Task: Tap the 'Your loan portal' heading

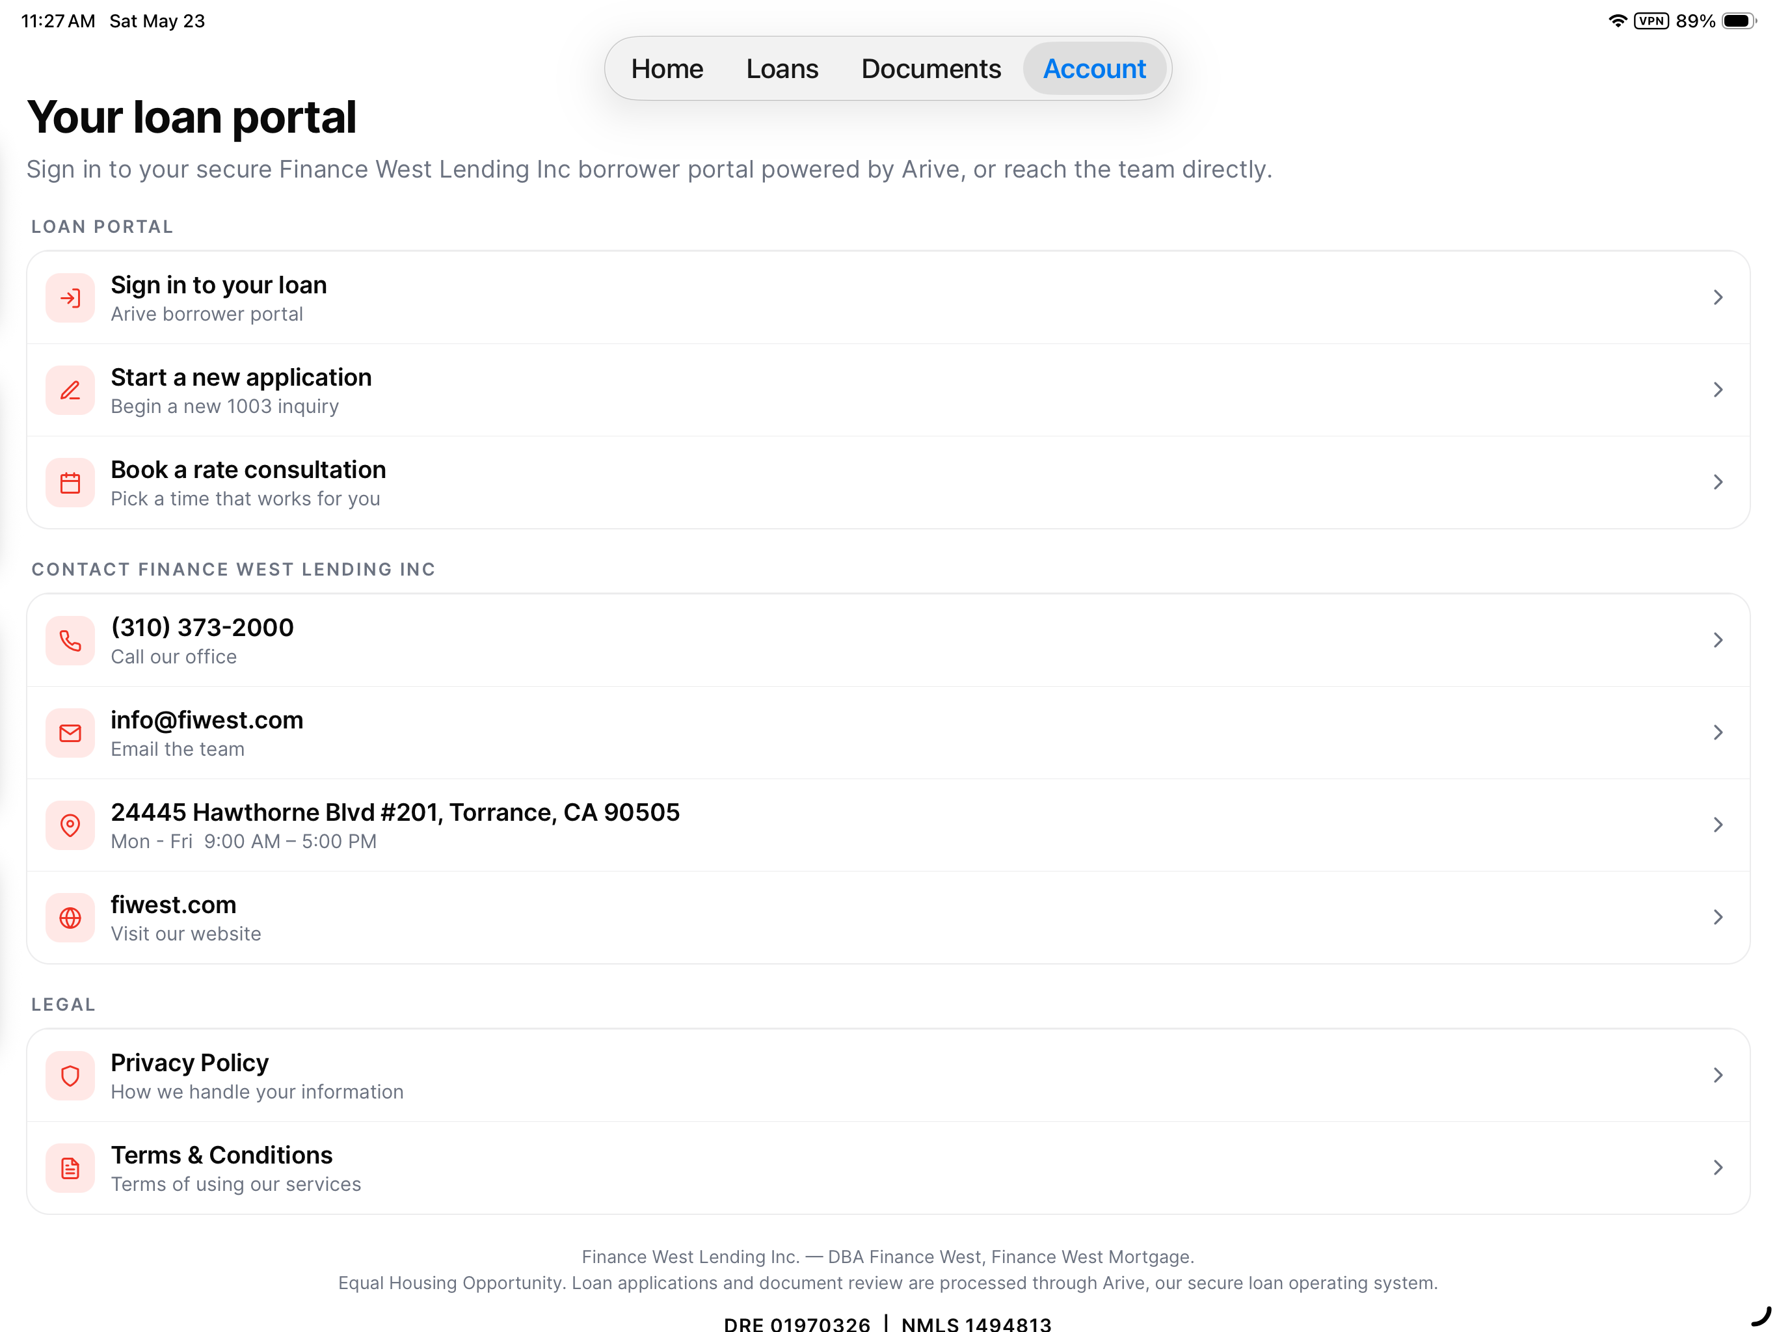Action: point(191,117)
